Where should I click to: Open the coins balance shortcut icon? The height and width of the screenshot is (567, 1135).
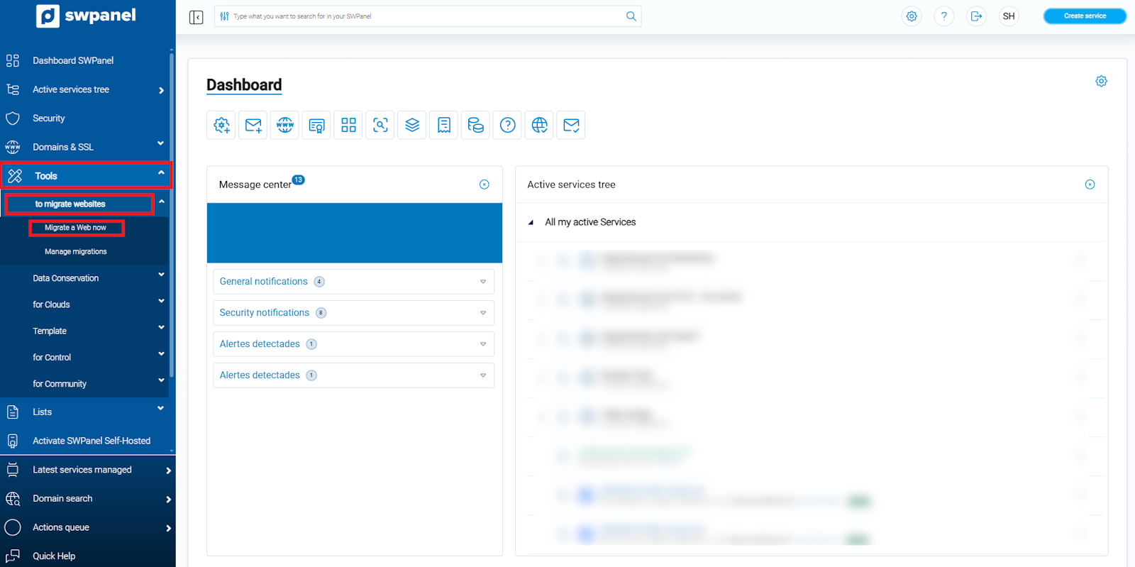pos(475,126)
